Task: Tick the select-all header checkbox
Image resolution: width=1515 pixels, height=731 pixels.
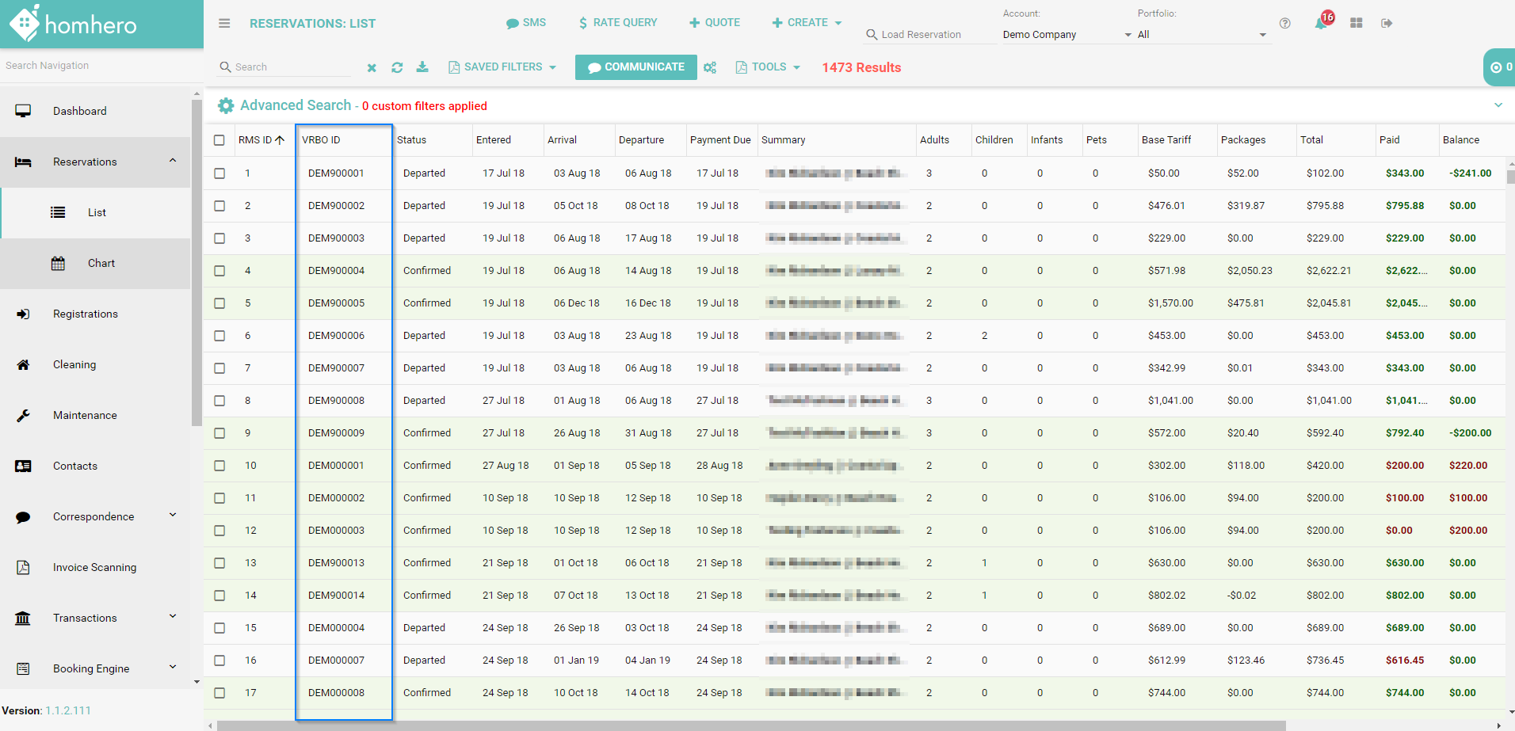Action: (x=219, y=140)
